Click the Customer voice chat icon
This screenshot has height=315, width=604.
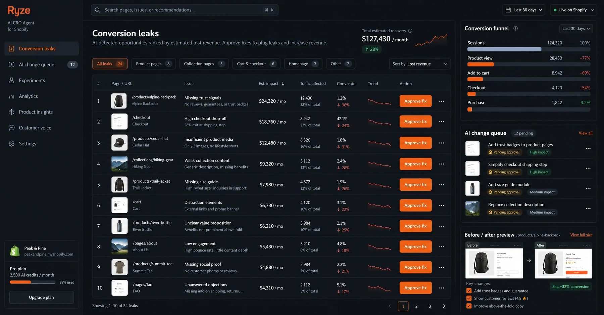tap(11, 128)
